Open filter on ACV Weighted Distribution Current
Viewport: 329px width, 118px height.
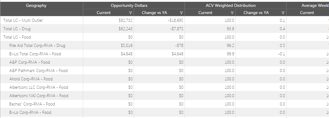pyautogui.click(x=232, y=13)
